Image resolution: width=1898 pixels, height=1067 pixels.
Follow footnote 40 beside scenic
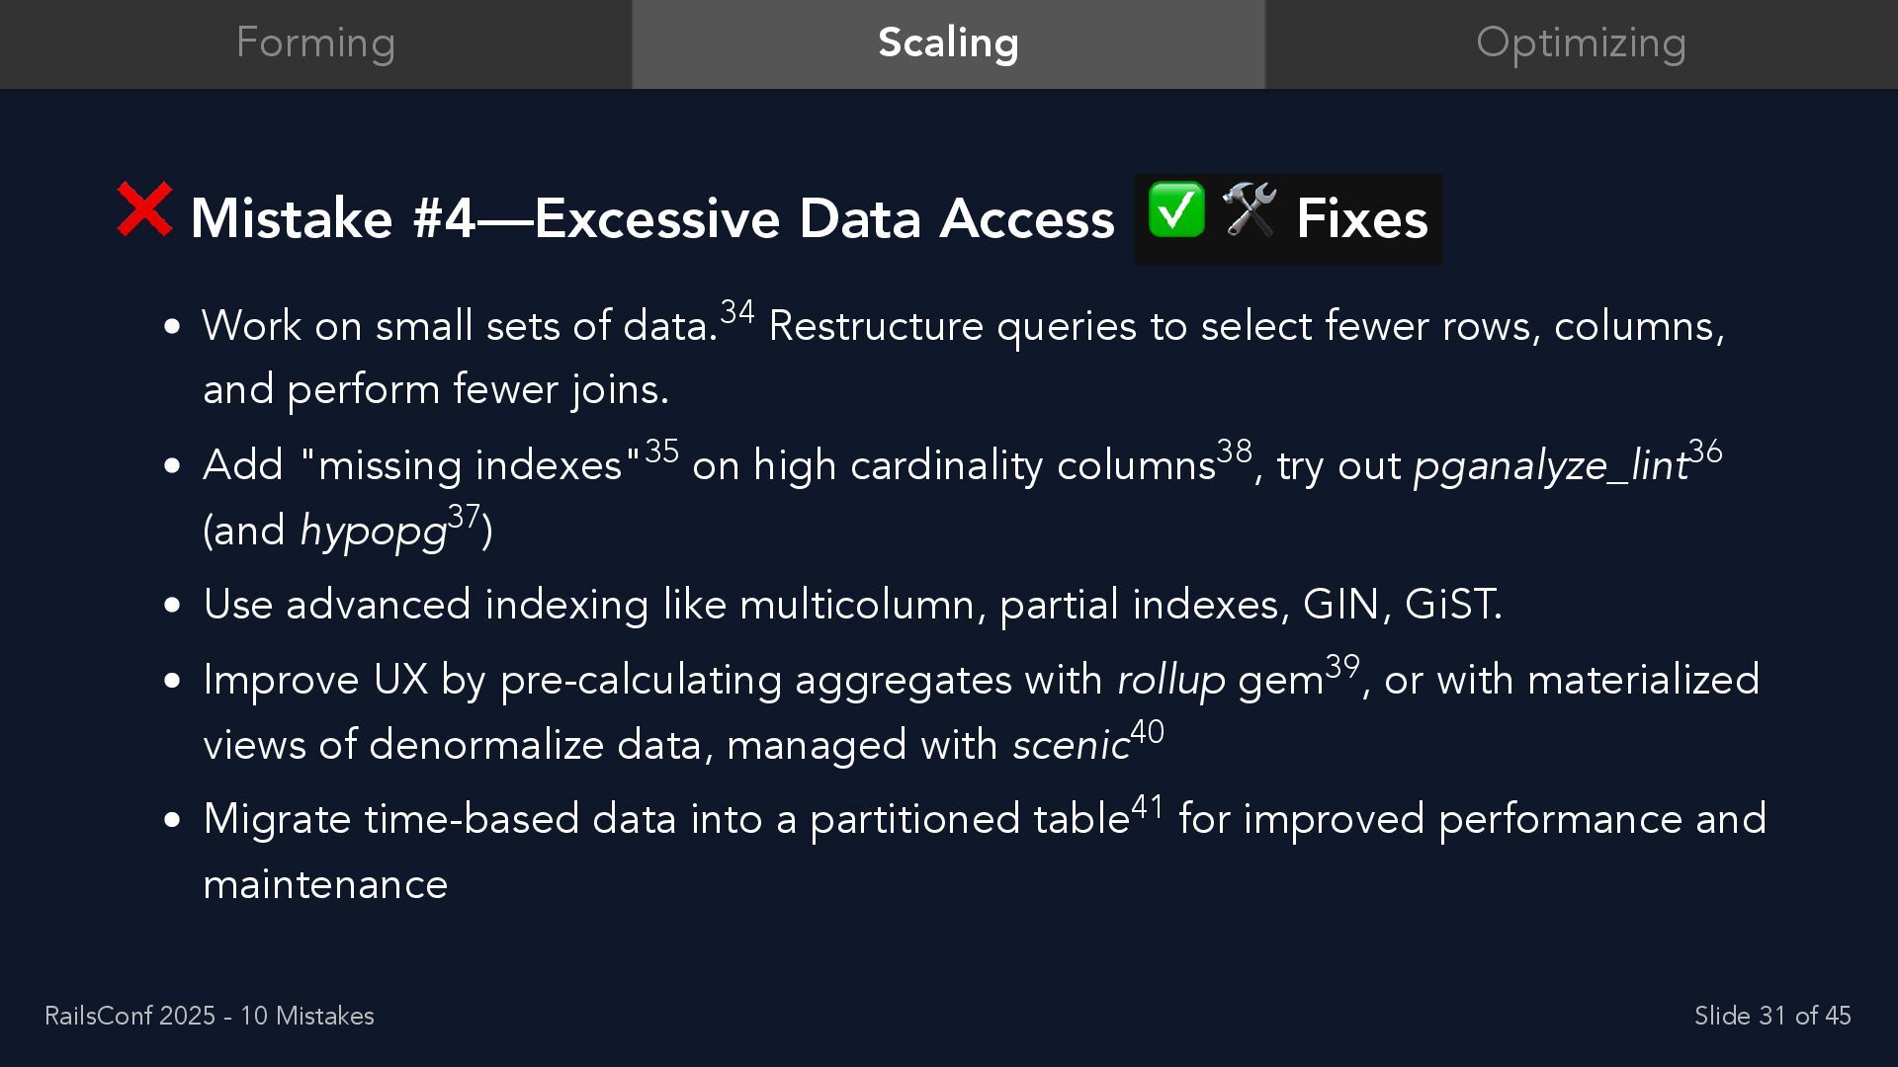click(x=1147, y=732)
